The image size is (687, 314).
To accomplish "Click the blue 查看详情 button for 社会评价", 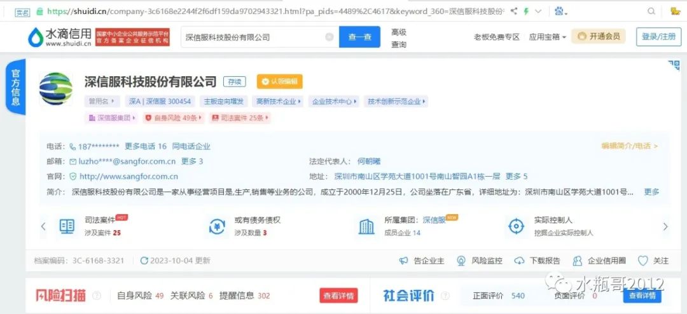I will click(642, 296).
